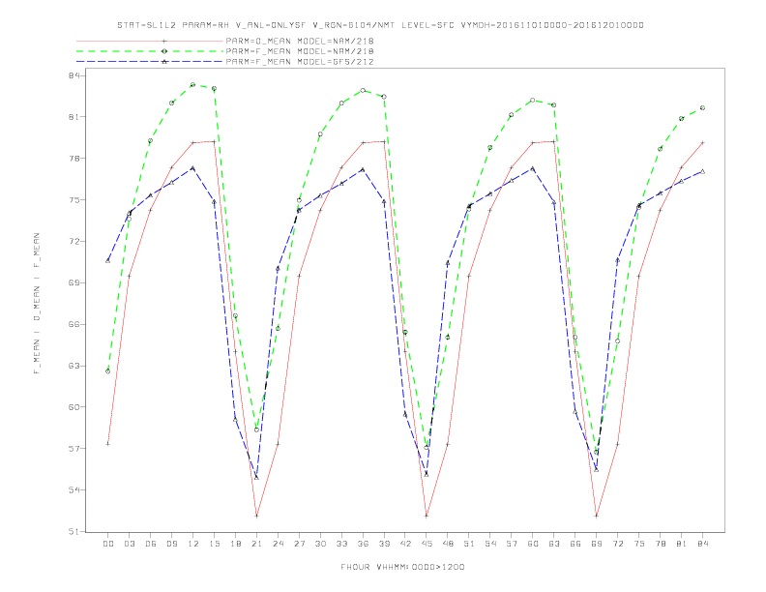Click the blue dashed legend line sample
The width and height of the screenshot is (766, 592).
tap(150, 62)
